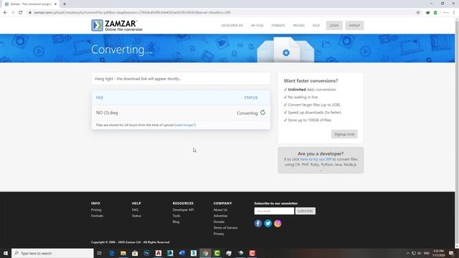Open Task View on the taskbar
Screen dimensions: 459x258
(x=100, y=253)
